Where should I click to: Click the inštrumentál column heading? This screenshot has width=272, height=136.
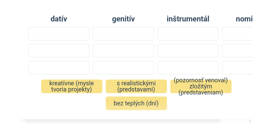[x=188, y=19]
